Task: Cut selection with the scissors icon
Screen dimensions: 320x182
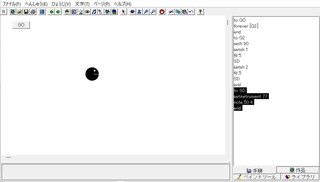Action: 171,12
